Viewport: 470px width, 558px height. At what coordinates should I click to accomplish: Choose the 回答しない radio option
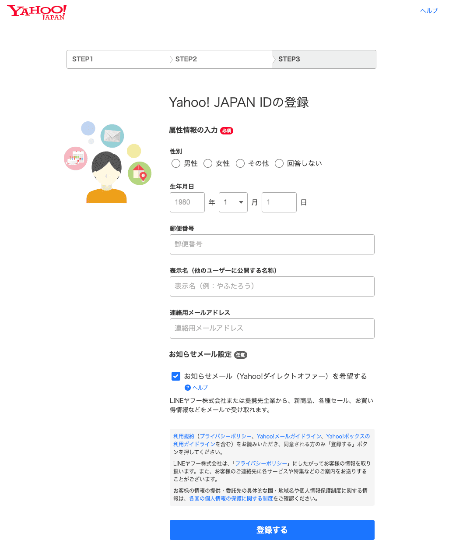[x=279, y=163]
